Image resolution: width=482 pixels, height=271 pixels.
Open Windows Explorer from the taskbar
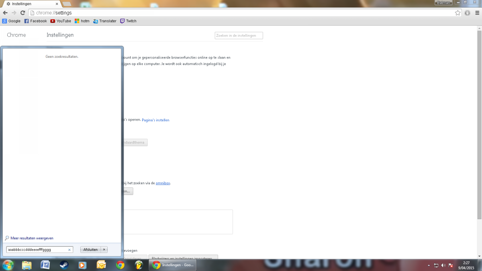27,265
